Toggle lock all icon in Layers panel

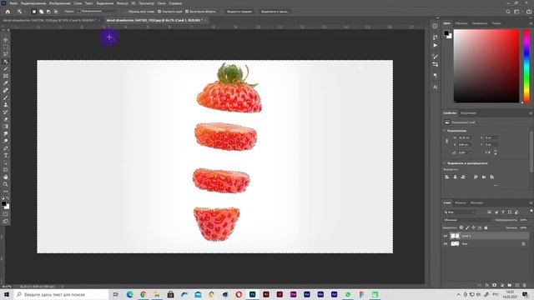tap(486, 227)
